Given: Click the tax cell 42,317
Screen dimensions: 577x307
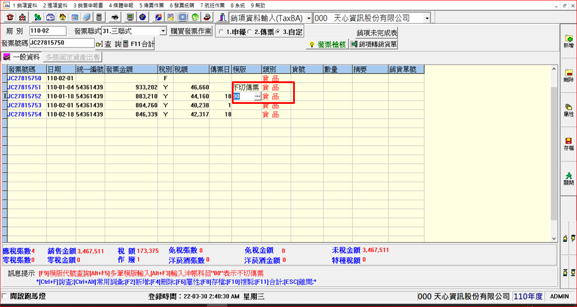Looking at the screenshot, I should [191, 114].
